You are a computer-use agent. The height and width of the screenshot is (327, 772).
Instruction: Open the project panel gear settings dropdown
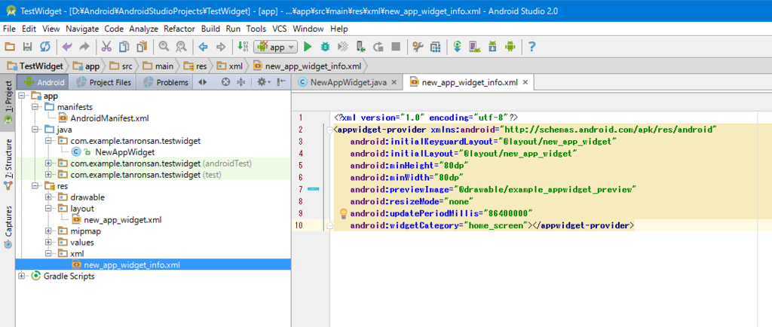click(x=264, y=83)
